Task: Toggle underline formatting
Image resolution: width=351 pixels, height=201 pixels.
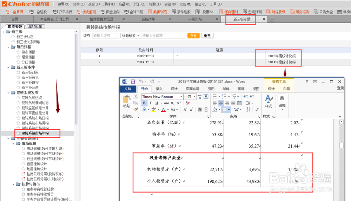Action: pyautogui.click(x=157, y=103)
